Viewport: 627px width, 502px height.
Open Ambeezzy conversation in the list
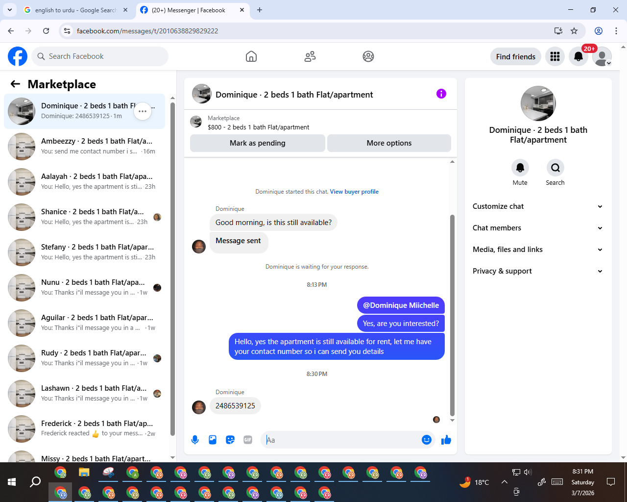84,147
